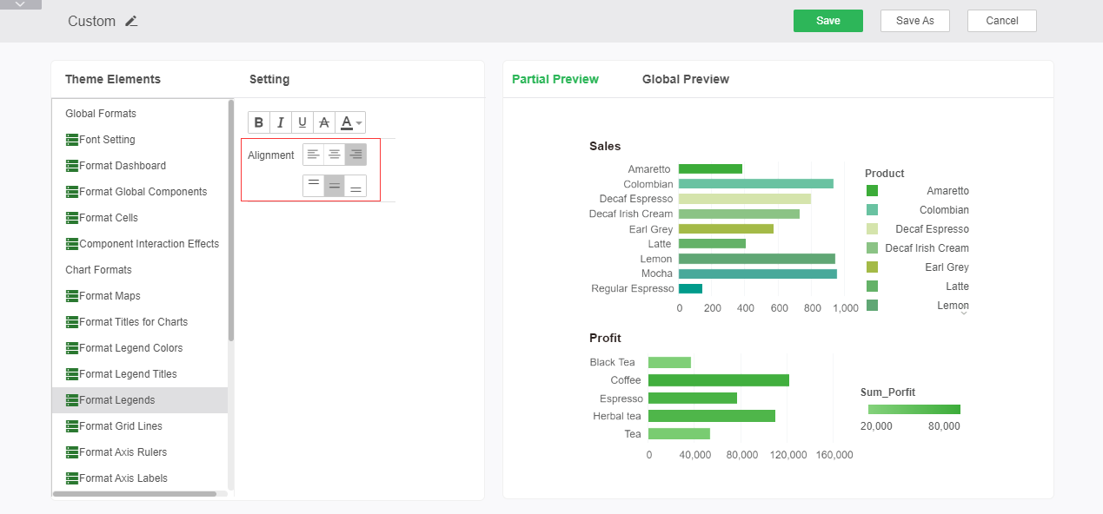Screen dimensions: 1103x514
Task: Toggle bold text formatting
Action: tap(259, 122)
